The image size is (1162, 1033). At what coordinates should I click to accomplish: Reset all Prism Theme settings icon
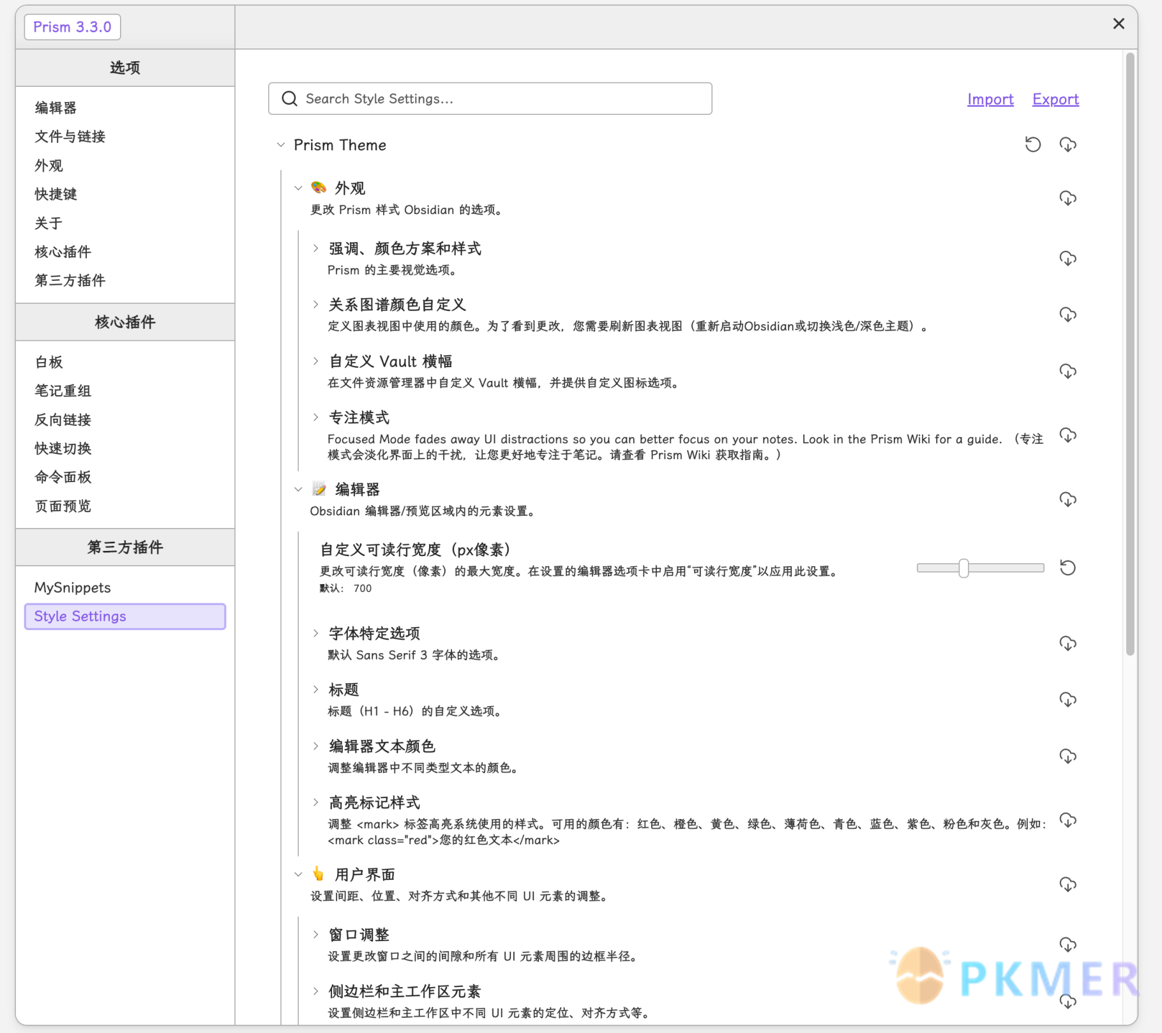[x=1032, y=145]
